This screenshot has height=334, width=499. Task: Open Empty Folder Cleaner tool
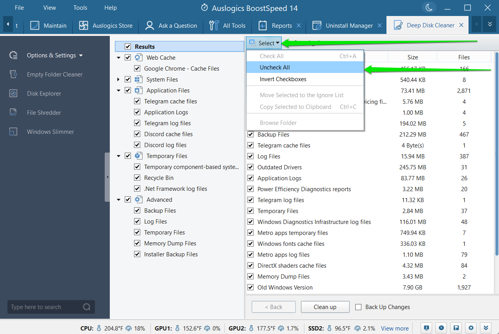pyautogui.click(x=54, y=75)
